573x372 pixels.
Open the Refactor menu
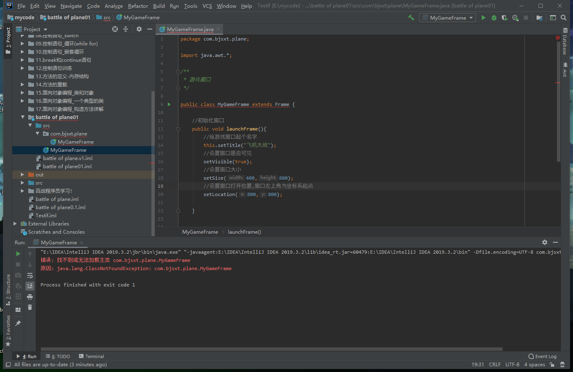138,6
